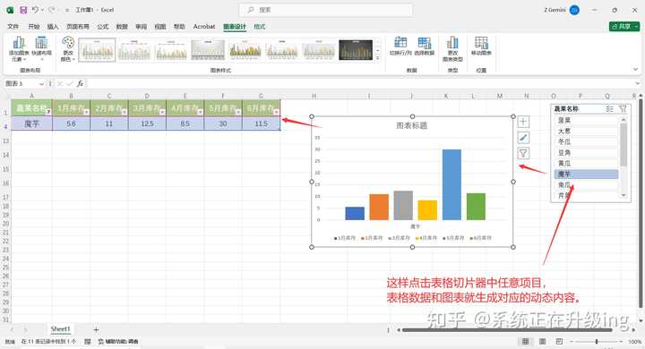Open the 6月库存 header filter dropdown
The height and width of the screenshot is (349, 645).
276,112
